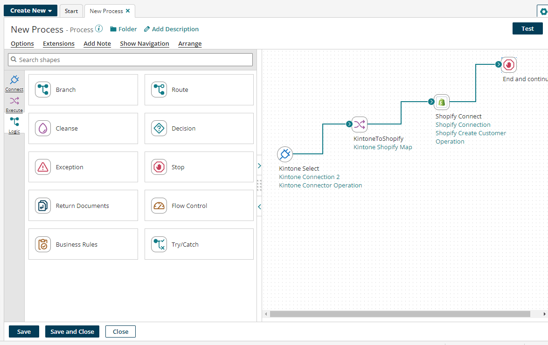
Task: Select the Route shape icon
Action: pyautogui.click(x=159, y=90)
